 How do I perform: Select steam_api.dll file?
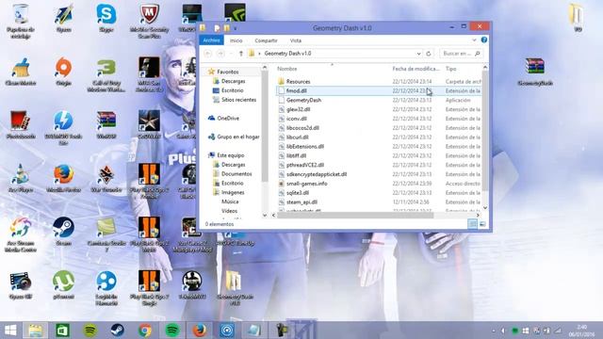301,202
